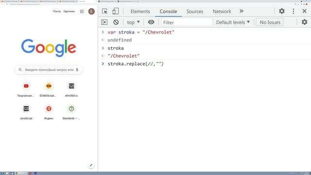Image resolution: width=311 pixels, height=175 pixels.
Task: Show the console sidebar
Action: (x=104, y=22)
